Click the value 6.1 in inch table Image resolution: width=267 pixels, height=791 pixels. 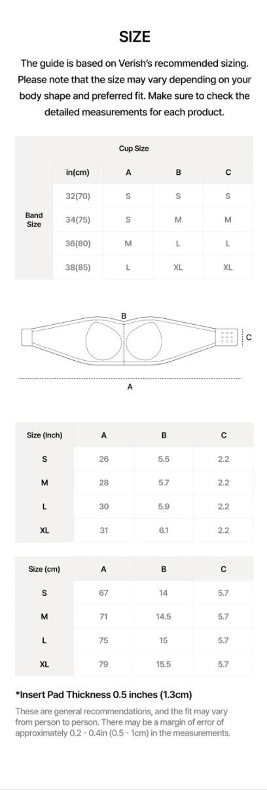(164, 530)
